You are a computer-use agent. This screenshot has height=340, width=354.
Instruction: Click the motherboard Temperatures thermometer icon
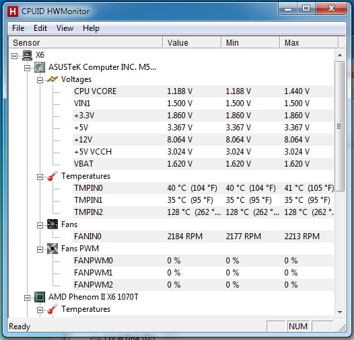click(52, 176)
